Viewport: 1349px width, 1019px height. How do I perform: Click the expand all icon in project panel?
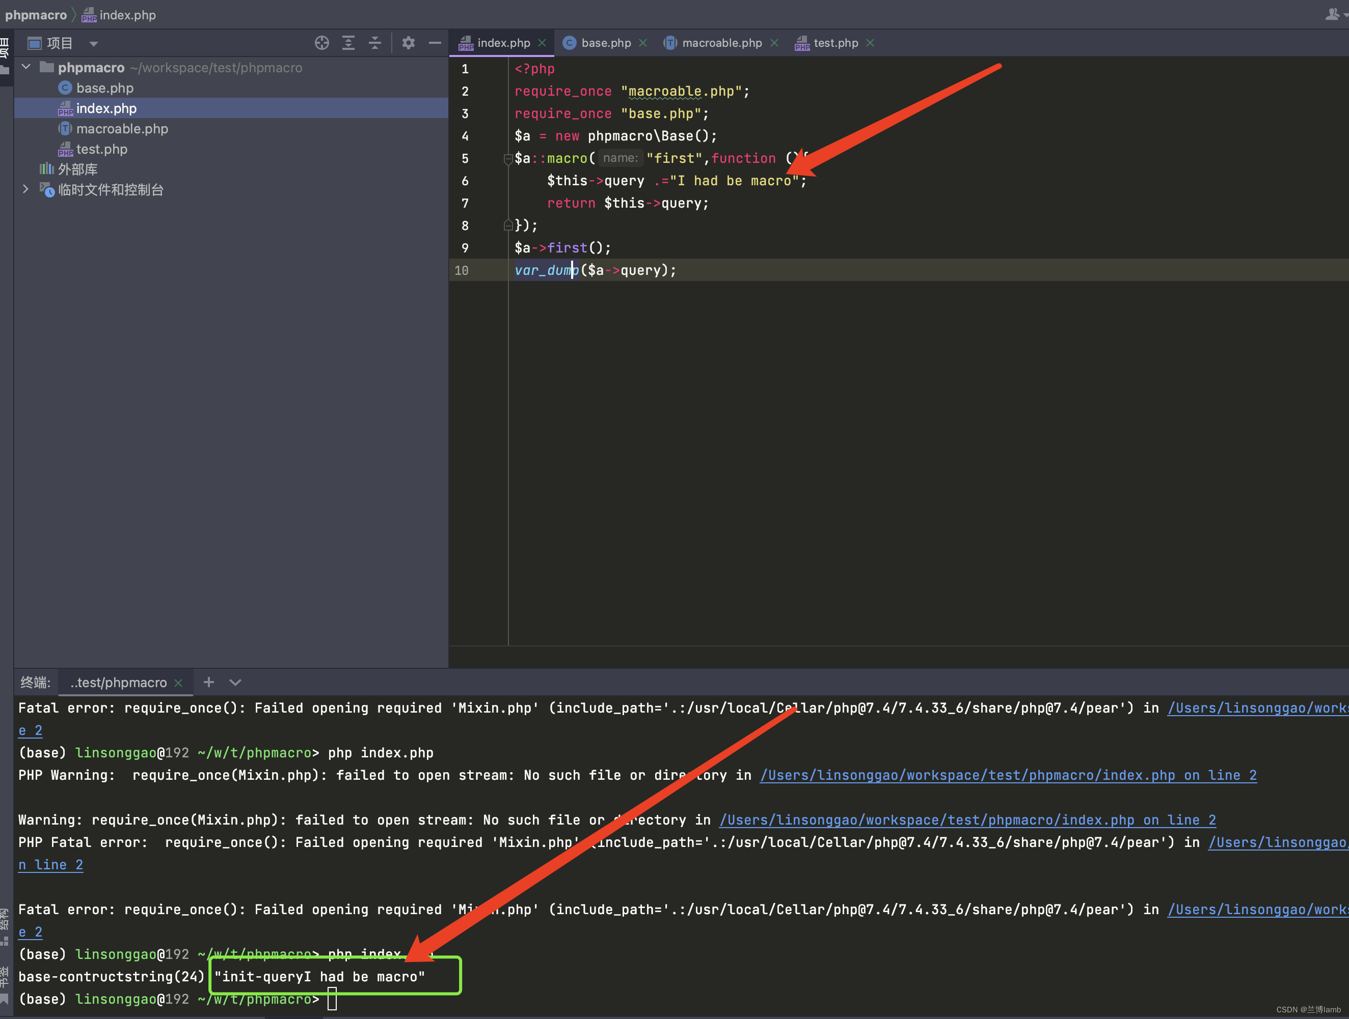tap(348, 43)
